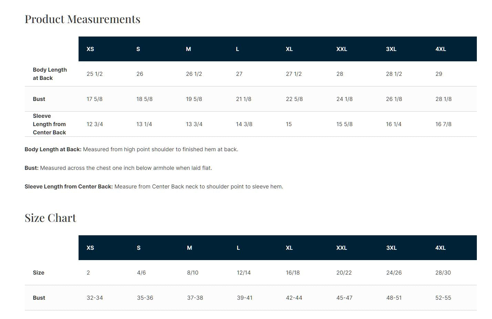Click the Body Length at Back row label

click(x=50, y=74)
